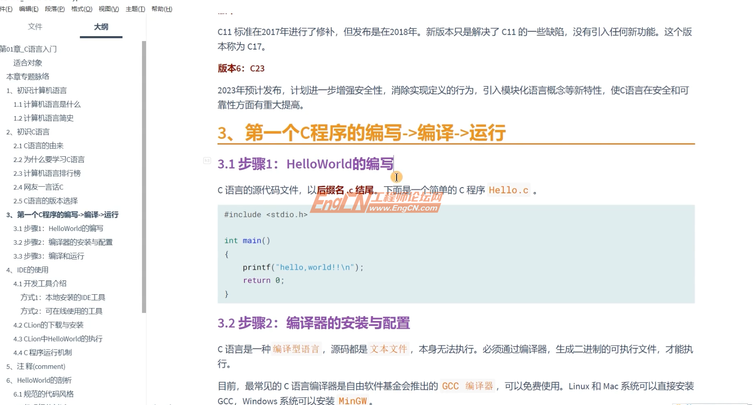Click the H3 heading level marker icon

207,161
